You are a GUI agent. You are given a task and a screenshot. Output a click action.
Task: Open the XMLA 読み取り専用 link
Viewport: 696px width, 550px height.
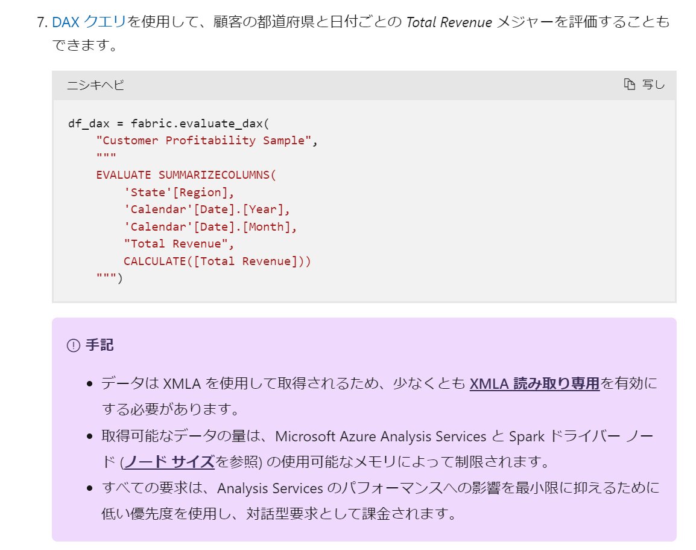(534, 383)
